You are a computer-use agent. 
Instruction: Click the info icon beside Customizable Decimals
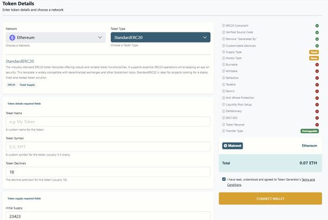click(x=224, y=46)
